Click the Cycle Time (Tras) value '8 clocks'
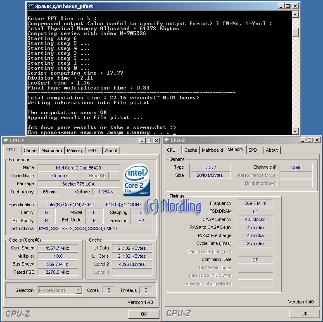 (x=255, y=244)
